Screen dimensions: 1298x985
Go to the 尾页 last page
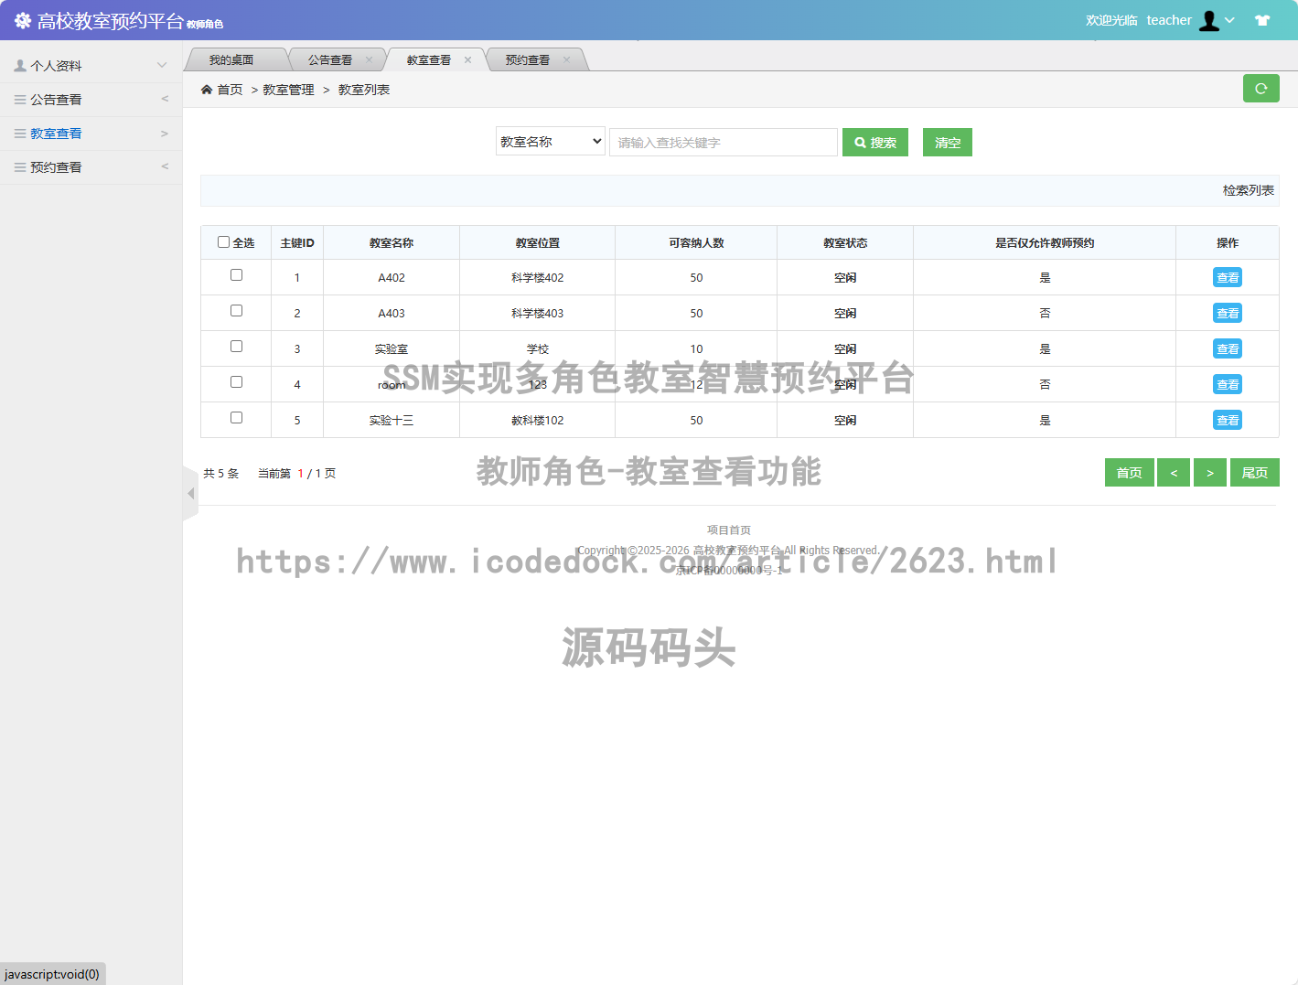tap(1254, 473)
